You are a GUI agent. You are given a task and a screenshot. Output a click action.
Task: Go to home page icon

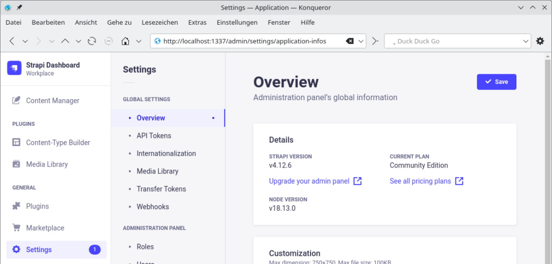click(125, 41)
